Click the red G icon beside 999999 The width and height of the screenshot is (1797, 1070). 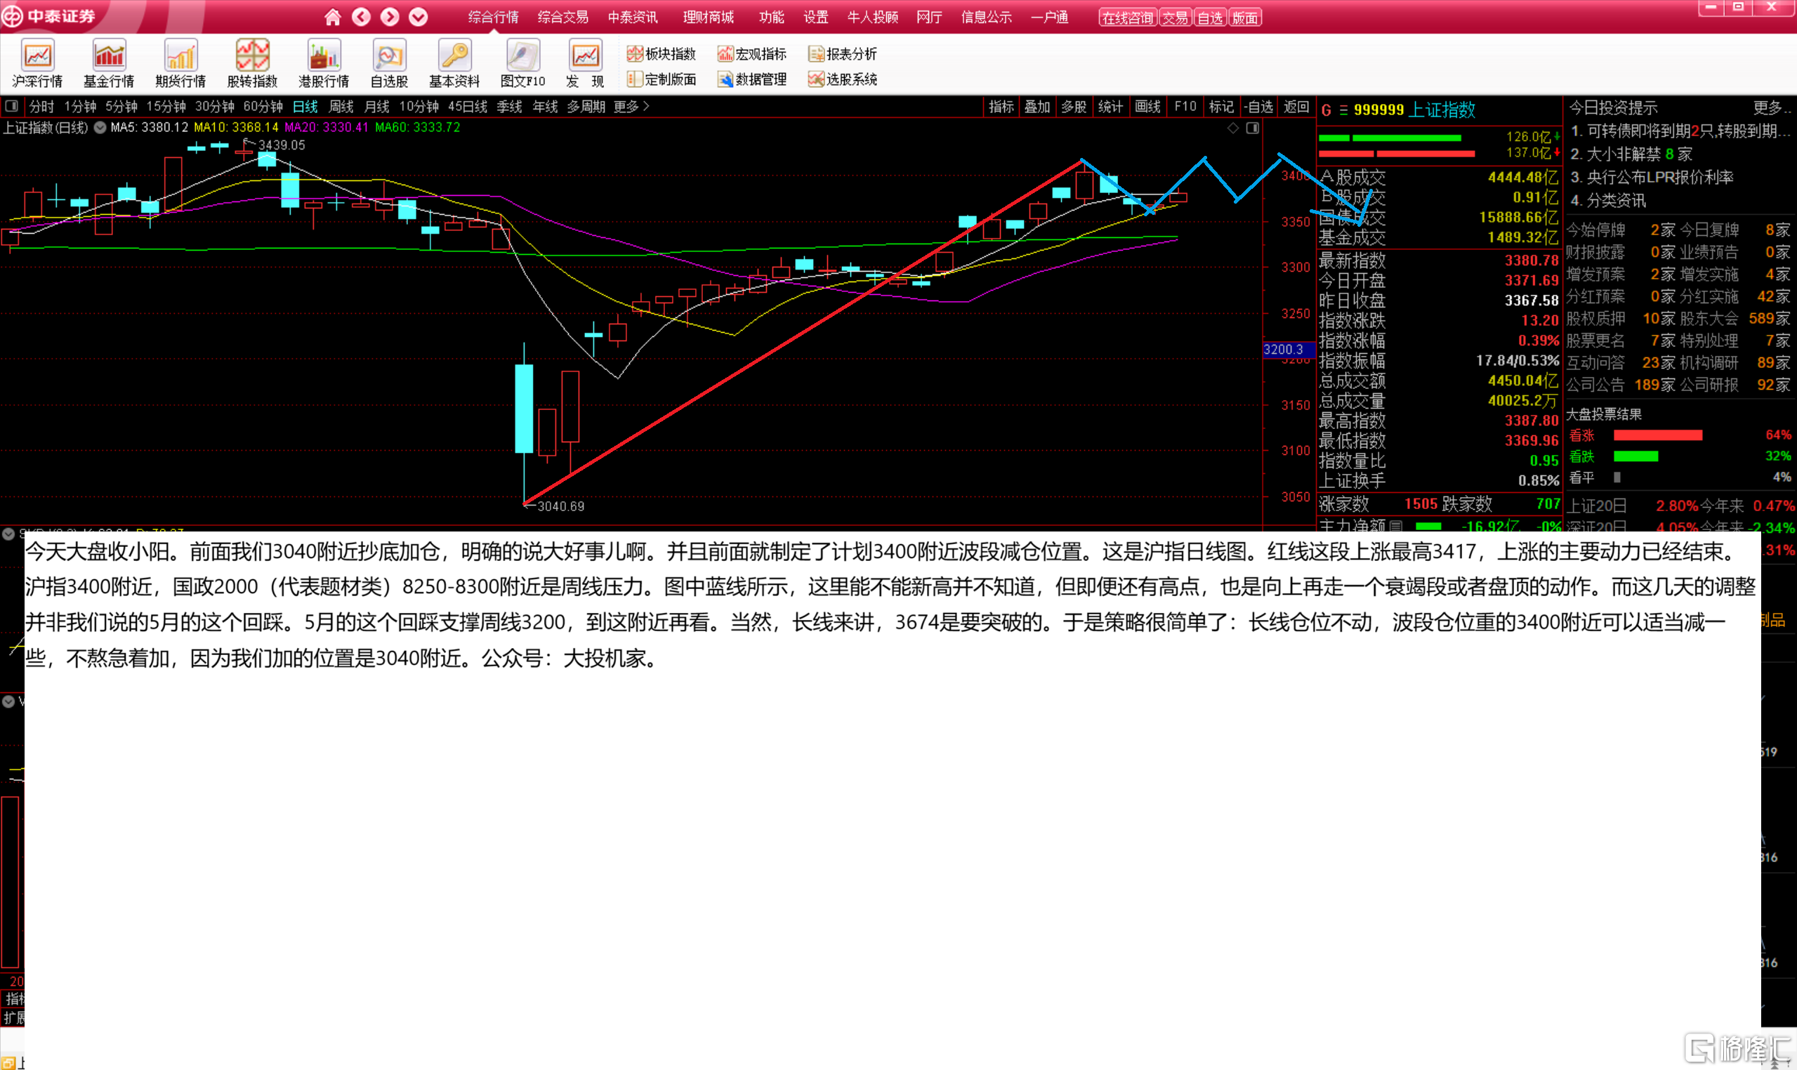pyautogui.click(x=1326, y=110)
